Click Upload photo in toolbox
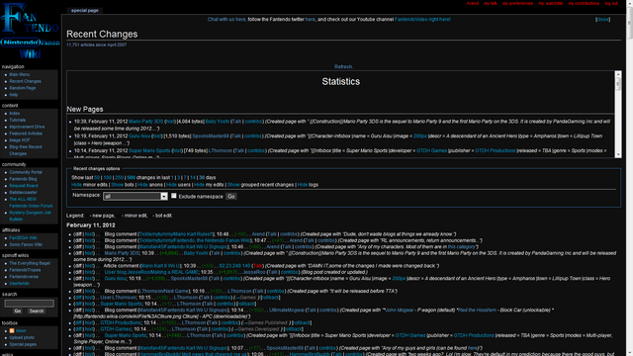633x356 pixels. [x=22, y=338]
